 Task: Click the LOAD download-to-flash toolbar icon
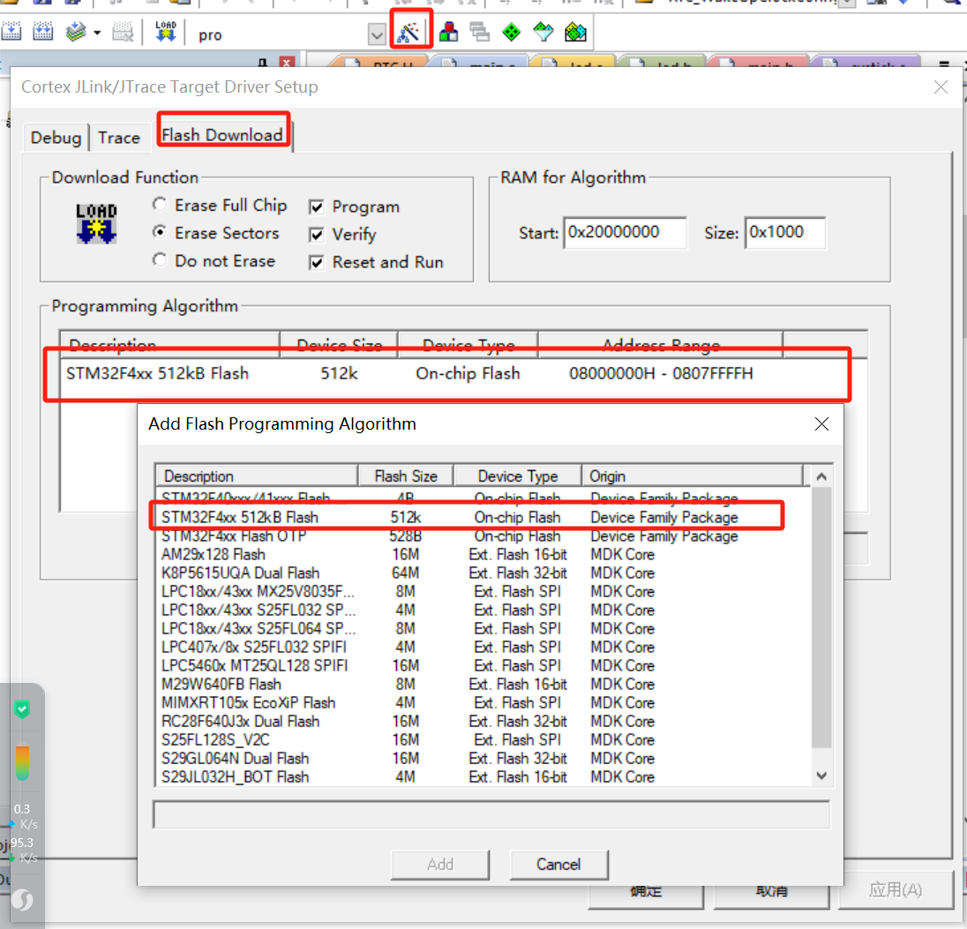(165, 32)
